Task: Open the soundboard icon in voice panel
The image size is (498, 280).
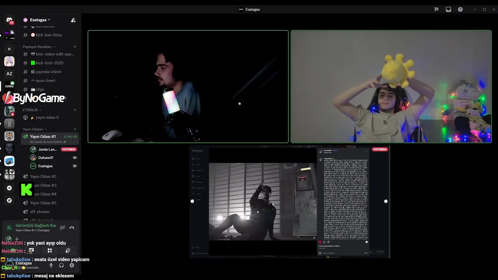Action: [x=68, y=250]
